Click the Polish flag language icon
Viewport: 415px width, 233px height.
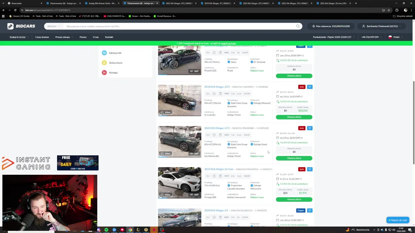pos(390,37)
